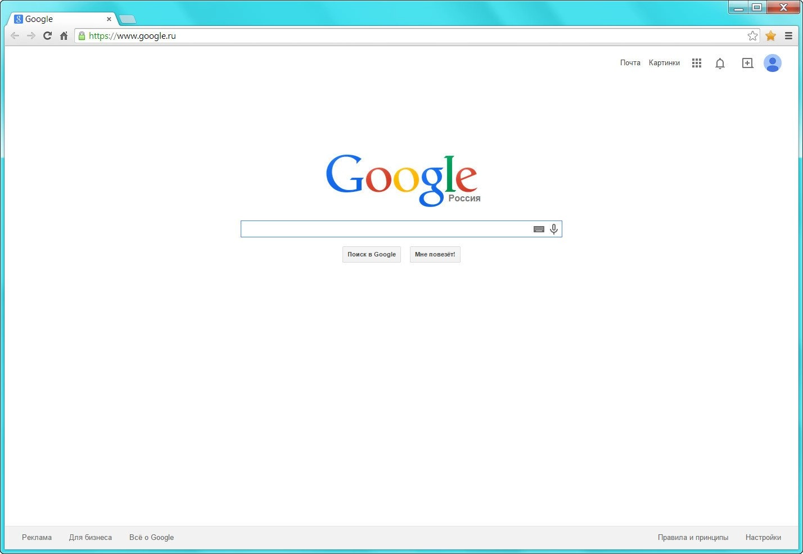The image size is (803, 554).
Task: Show Google notifications bell
Action: pyautogui.click(x=720, y=64)
